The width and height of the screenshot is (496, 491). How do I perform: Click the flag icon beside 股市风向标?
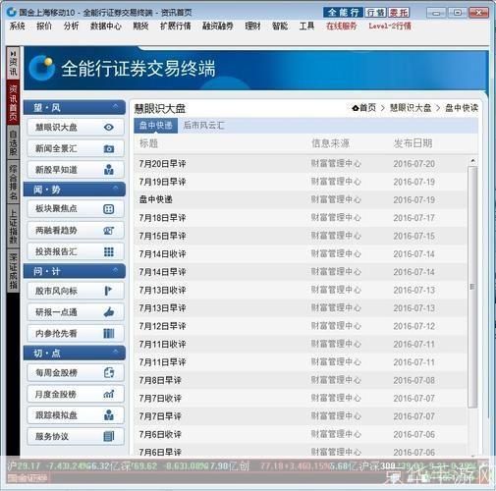[x=108, y=291]
